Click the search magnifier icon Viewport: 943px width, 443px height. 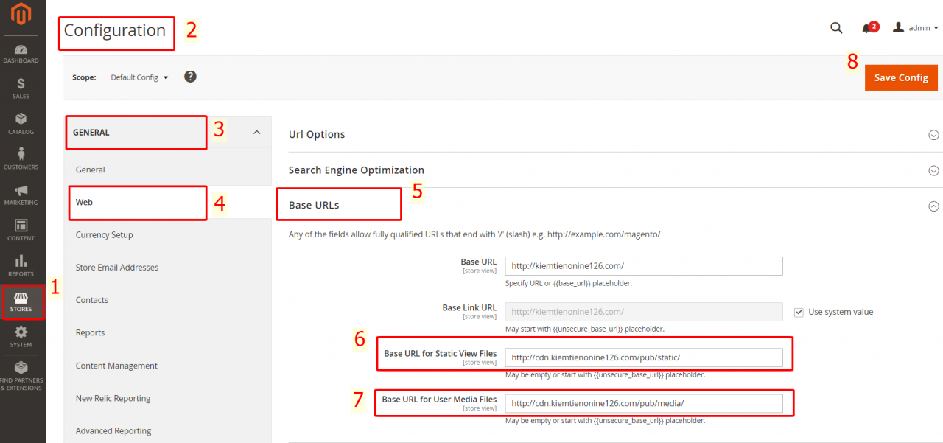coord(836,28)
